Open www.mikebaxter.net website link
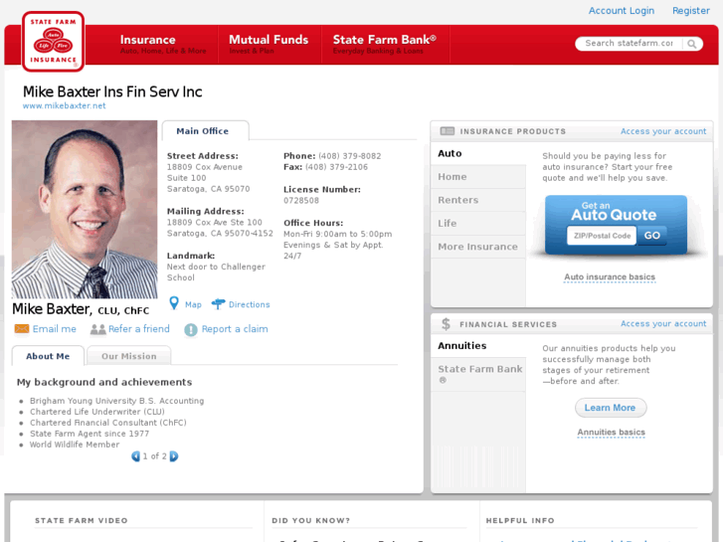 tap(64, 105)
